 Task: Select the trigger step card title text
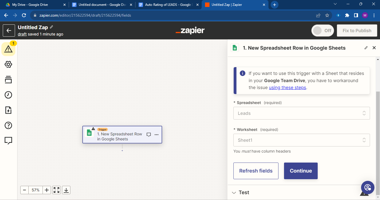point(120,136)
